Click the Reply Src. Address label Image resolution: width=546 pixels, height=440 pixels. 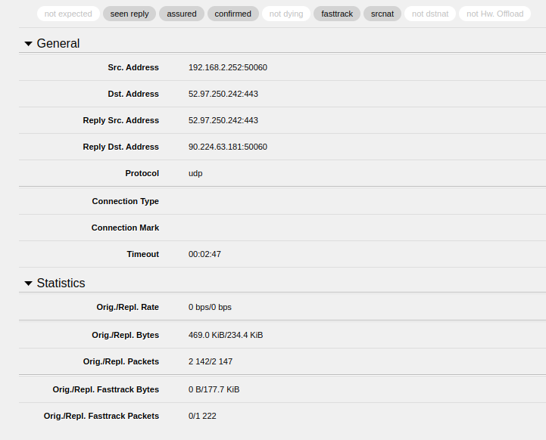click(x=121, y=120)
